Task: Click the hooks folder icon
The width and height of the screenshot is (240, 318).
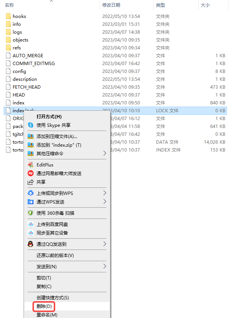Action: click(x=8, y=16)
